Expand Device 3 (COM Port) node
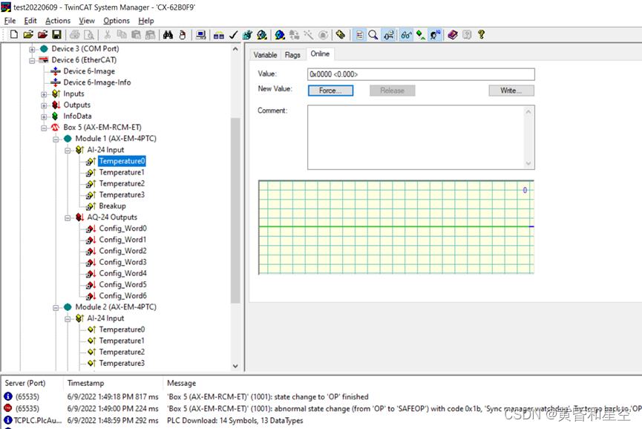Image resolution: width=642 pixels, height=429 pixels. (x=32, y=50)
